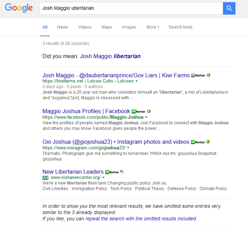The image size is (248, 236).
Task: Open Search tools
Action: click(x=180, y=27)
